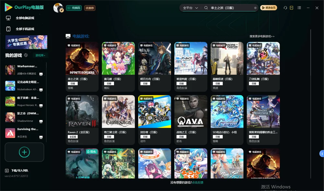
Task: Refresh the 我的游戏 list icon
Action: 26,55
